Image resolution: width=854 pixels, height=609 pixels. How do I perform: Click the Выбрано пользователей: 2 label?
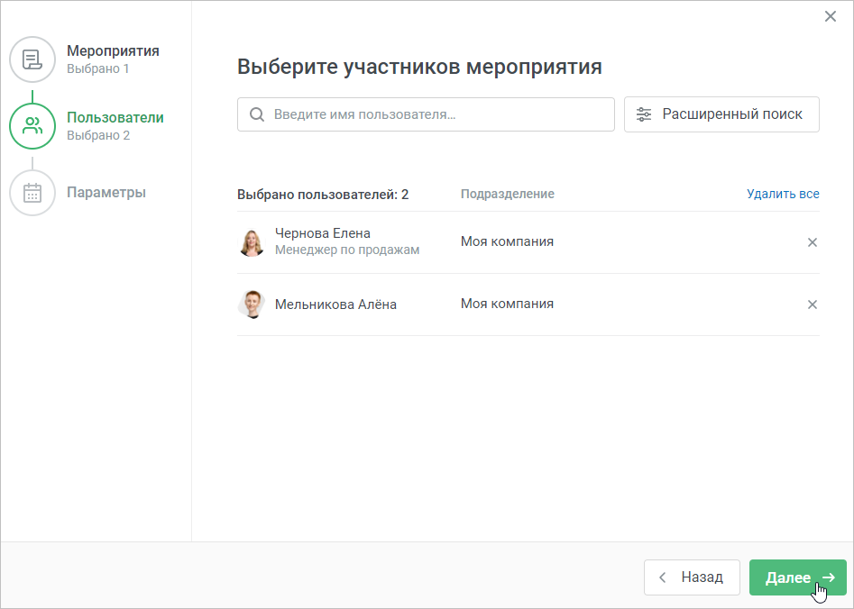(x=323, y=195)
